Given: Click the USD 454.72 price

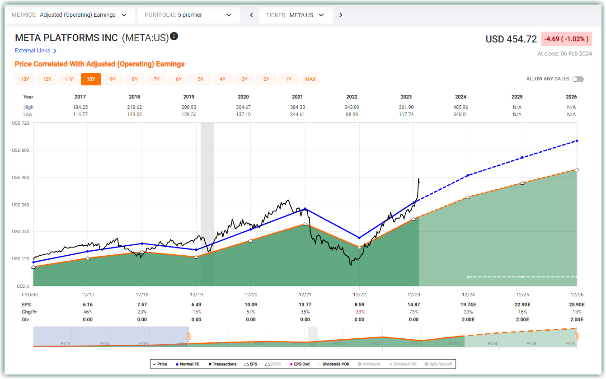Looking at the screenshot, I should (x=511, y=39).
